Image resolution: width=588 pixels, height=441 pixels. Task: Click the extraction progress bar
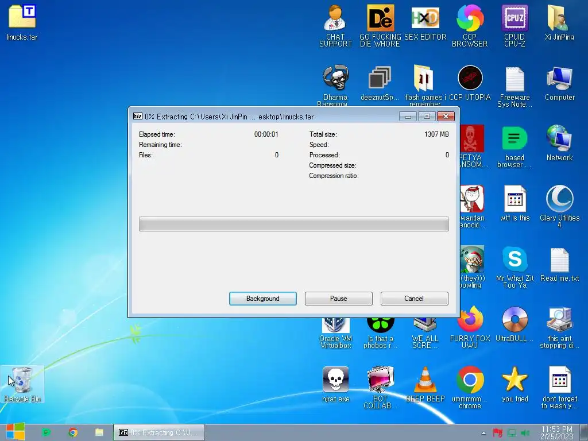click(x=293, y=224)
